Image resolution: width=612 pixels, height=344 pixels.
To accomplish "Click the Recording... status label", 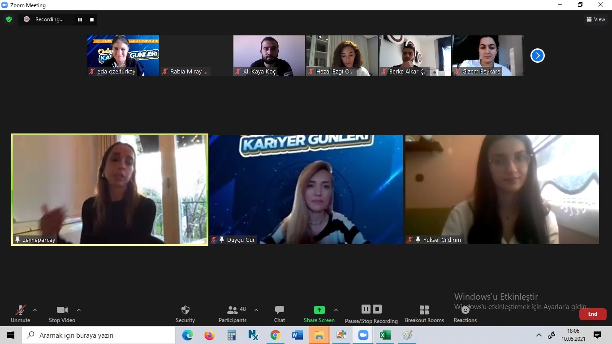I will click(49, 19).
